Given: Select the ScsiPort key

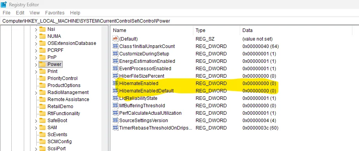Looking at the screenshot, I should pos(57,149).
